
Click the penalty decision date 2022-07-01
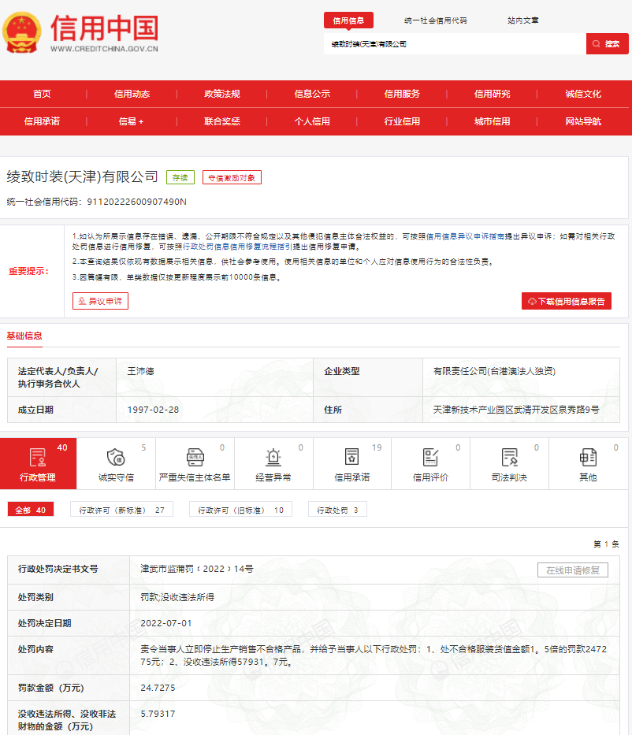click(x=166, y=623)
